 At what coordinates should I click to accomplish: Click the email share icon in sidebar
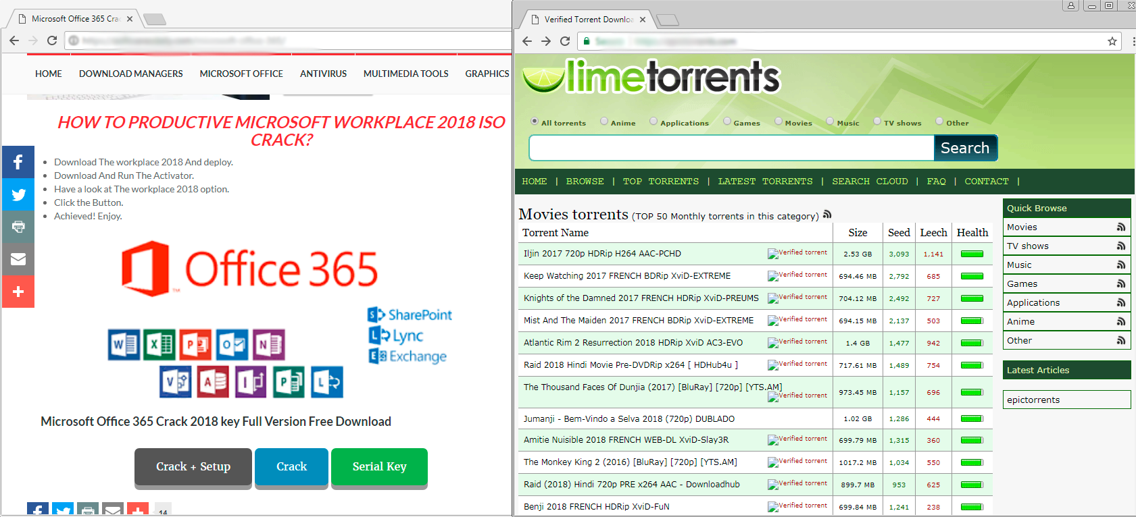click(x=18, y=259)
